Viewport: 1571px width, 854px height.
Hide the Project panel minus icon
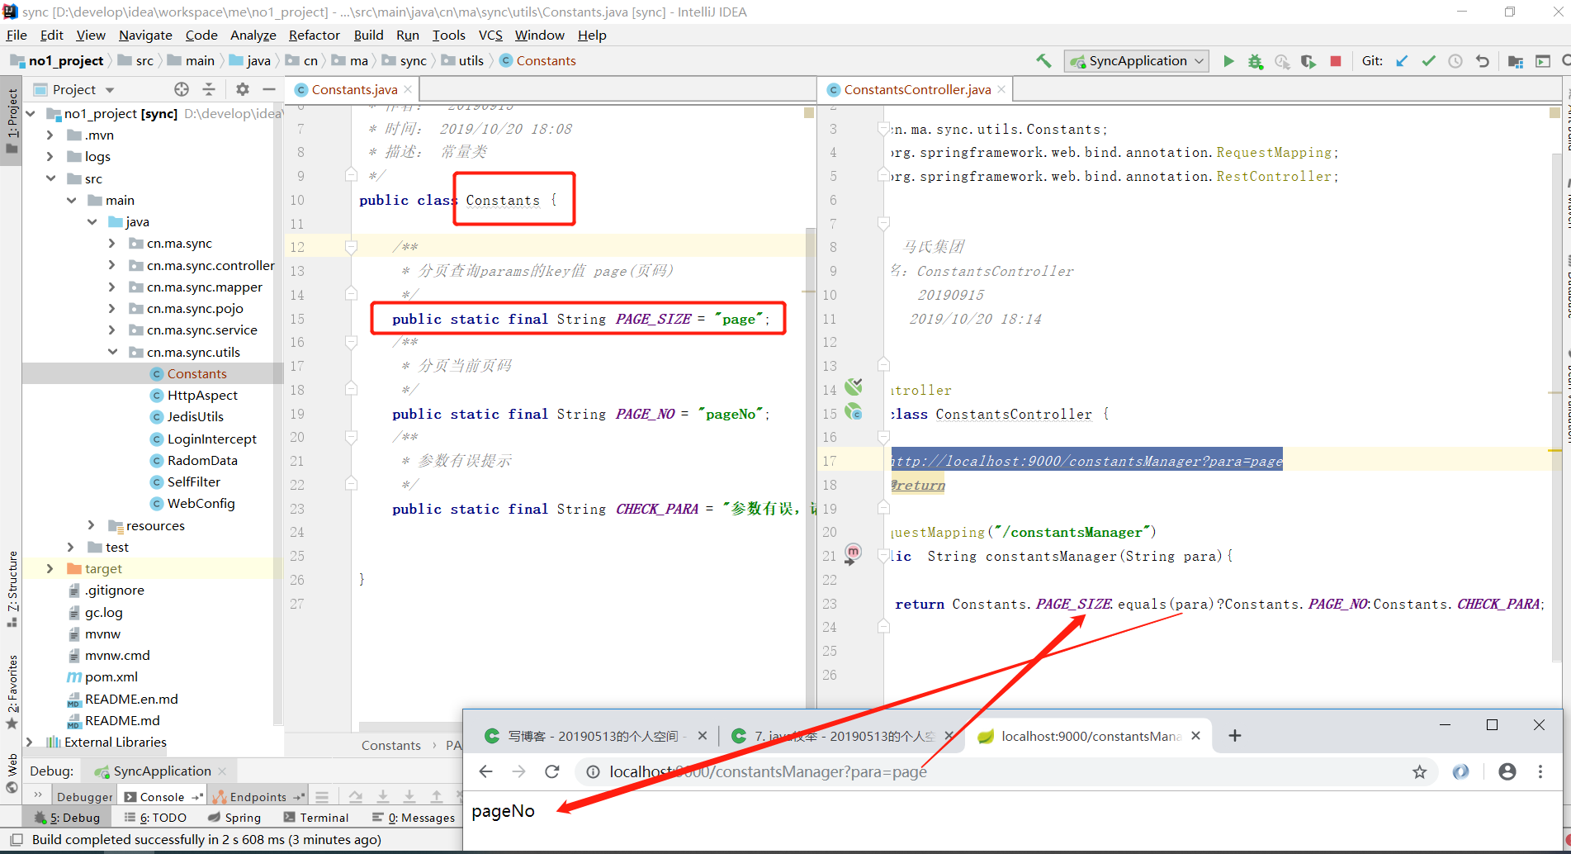[269, 89]
